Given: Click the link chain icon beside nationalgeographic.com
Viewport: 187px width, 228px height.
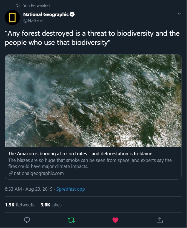Looking at the screenshot, I should click(x=11, y=173).
